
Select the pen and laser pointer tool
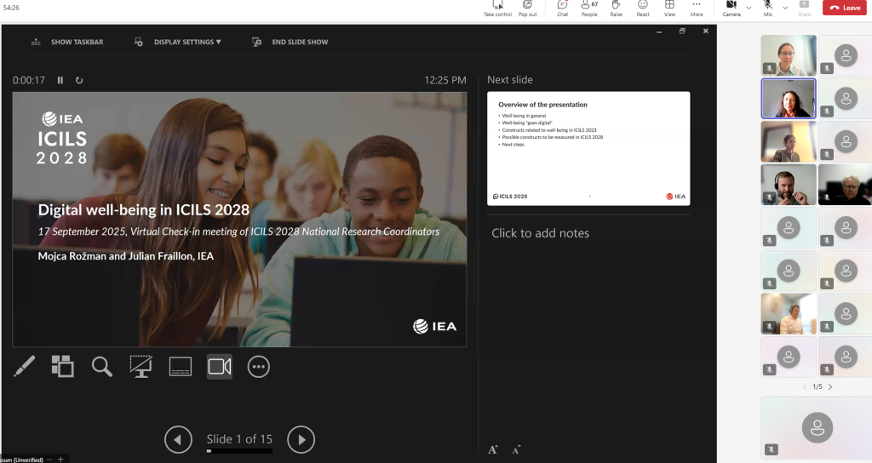click(x=24, y=366)
